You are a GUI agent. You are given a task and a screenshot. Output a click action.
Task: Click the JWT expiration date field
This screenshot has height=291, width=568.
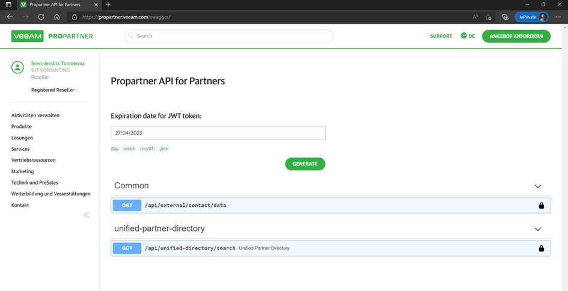218,133
